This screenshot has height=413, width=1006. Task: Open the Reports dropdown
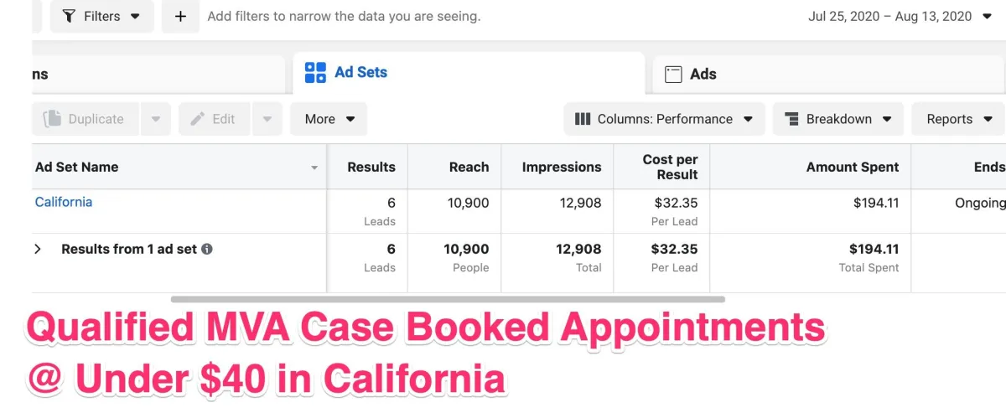pos(957,119)
